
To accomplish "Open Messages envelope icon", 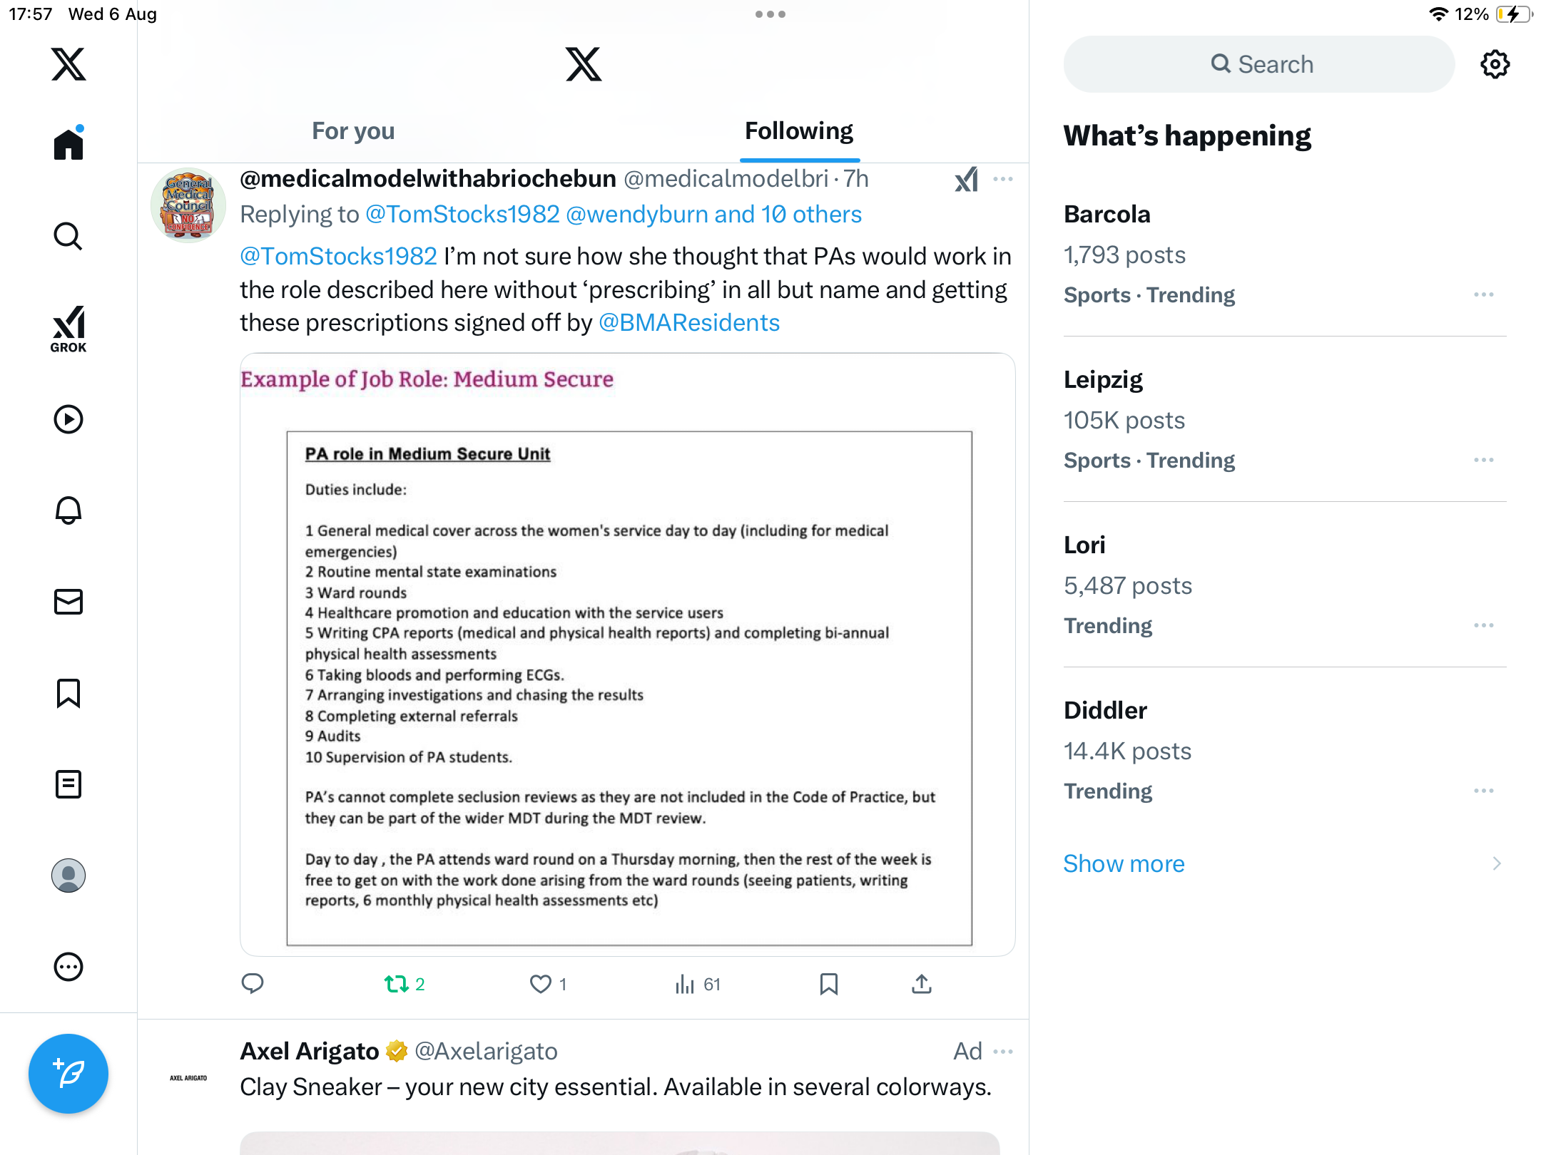I will [x=68, y=602].
